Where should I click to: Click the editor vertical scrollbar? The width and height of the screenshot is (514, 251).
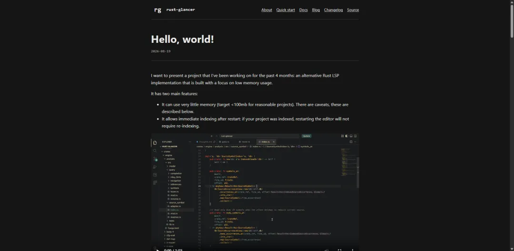(x=358, y=172)
